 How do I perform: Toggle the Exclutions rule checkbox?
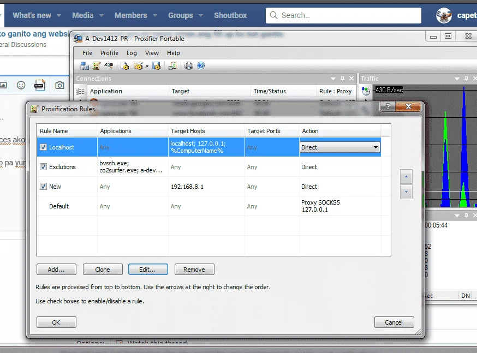pyautogui.click(x=43, y=166)
